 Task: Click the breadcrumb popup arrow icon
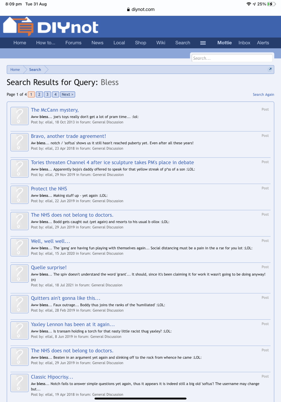point(270,69)
